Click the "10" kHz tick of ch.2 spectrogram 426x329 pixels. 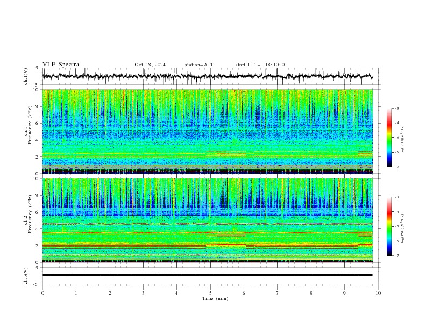37,178
